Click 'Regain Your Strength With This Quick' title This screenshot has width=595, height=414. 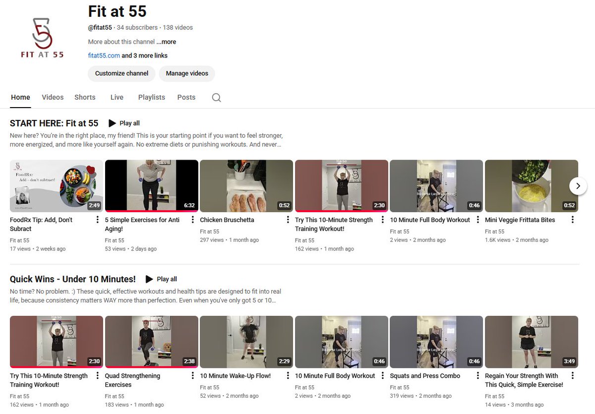click(524, 380)
